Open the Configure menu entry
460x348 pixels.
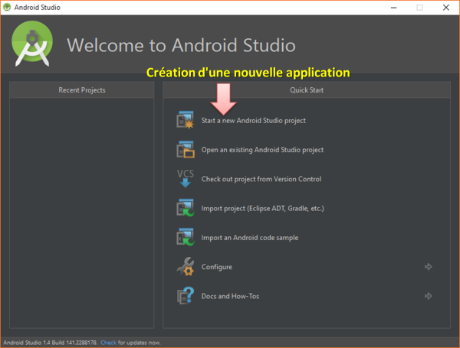217,267
